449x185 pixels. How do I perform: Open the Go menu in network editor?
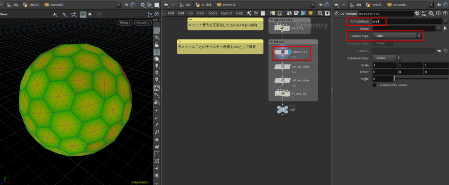point(190,13)
